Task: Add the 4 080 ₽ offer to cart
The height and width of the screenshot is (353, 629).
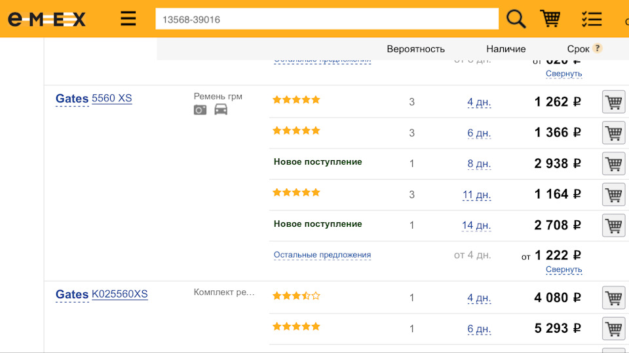Action: [x=613, y=297]
